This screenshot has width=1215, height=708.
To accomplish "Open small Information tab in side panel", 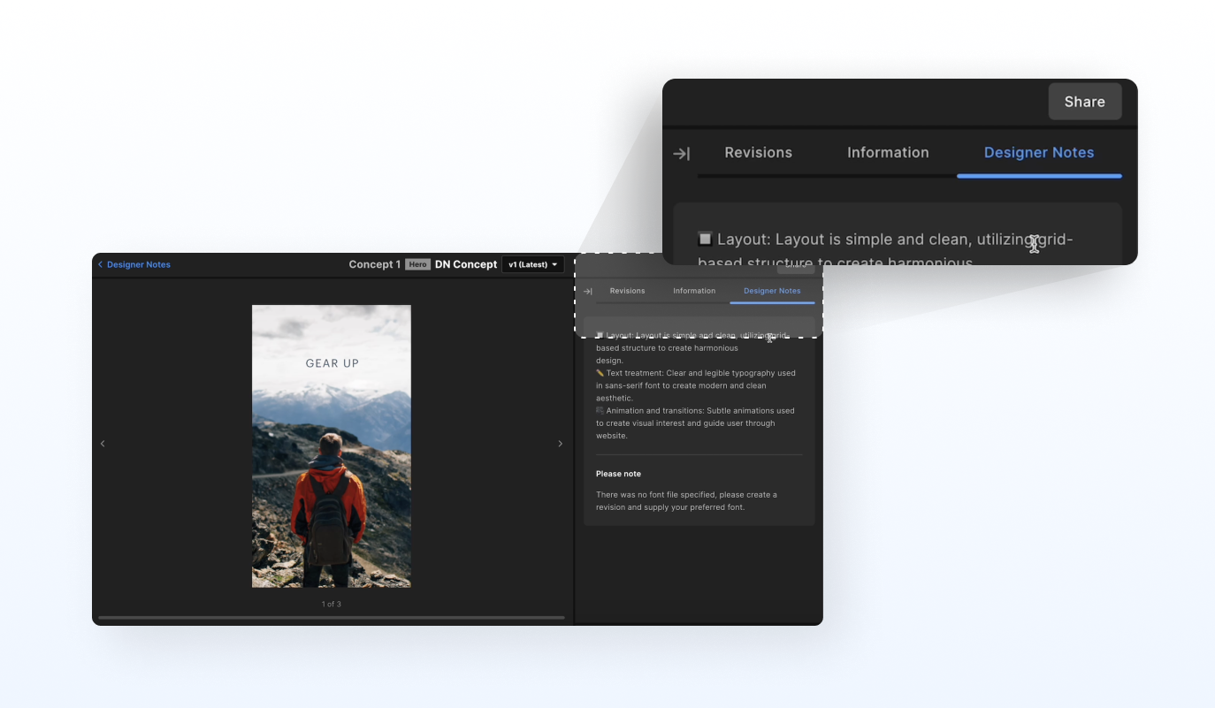I will (694, 291).
